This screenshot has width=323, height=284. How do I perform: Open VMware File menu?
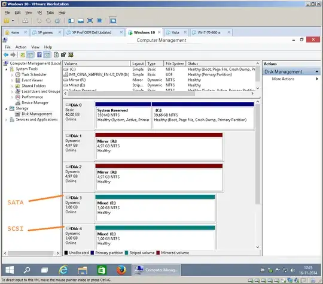click(7, 13)
